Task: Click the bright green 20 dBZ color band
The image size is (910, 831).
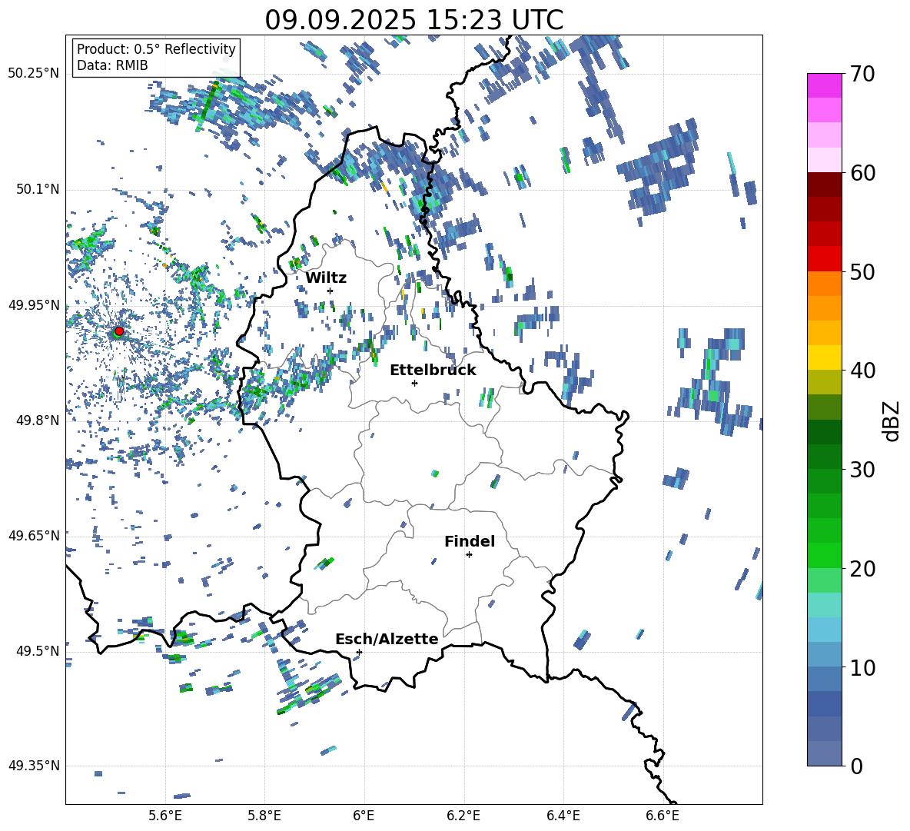Action: coord(824,555)
